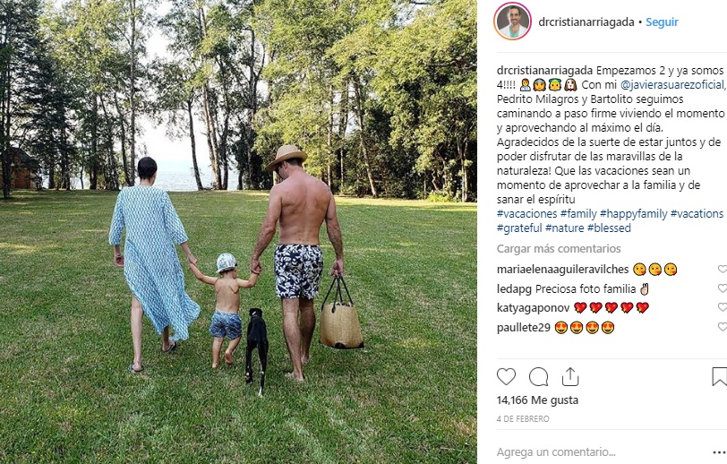Like the ledapg comment heart

[722, 288]
